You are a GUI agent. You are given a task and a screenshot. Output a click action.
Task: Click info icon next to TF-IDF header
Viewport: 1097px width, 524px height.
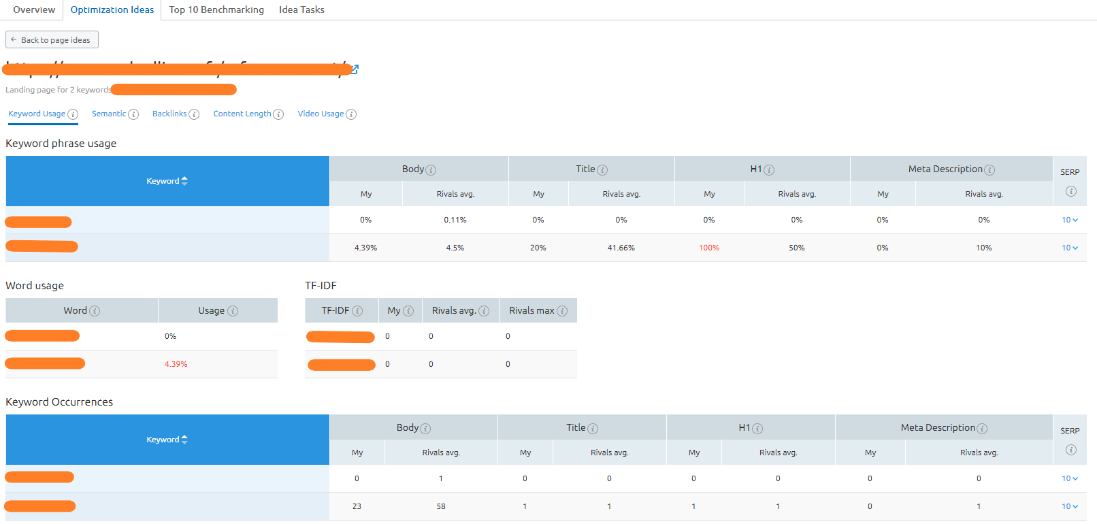click(x=357, y=311)
